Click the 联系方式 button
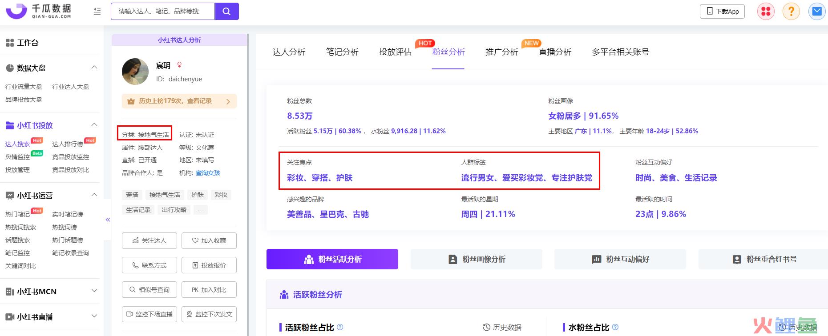 point(149,265)
